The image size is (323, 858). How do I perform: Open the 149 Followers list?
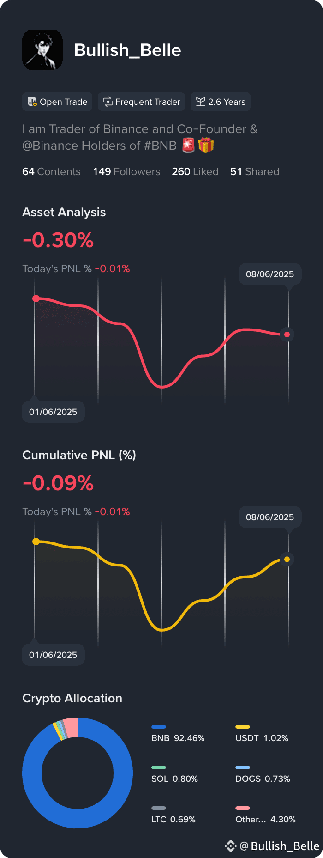(126, 171)
